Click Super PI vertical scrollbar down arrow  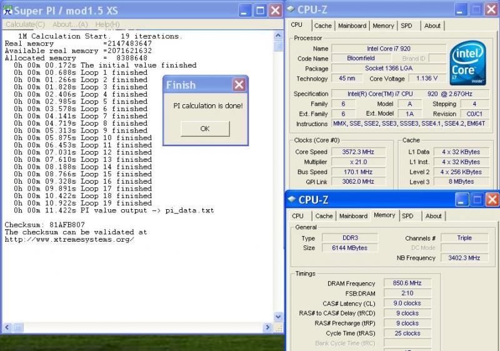click(x=278, y=316)
